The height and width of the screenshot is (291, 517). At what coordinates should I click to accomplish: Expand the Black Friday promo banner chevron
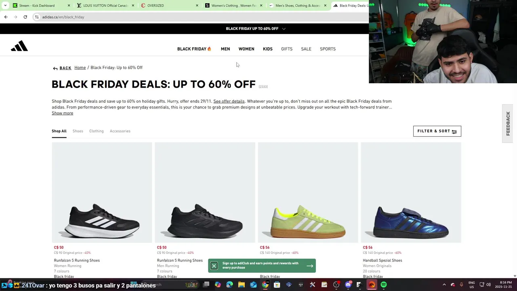284,29
